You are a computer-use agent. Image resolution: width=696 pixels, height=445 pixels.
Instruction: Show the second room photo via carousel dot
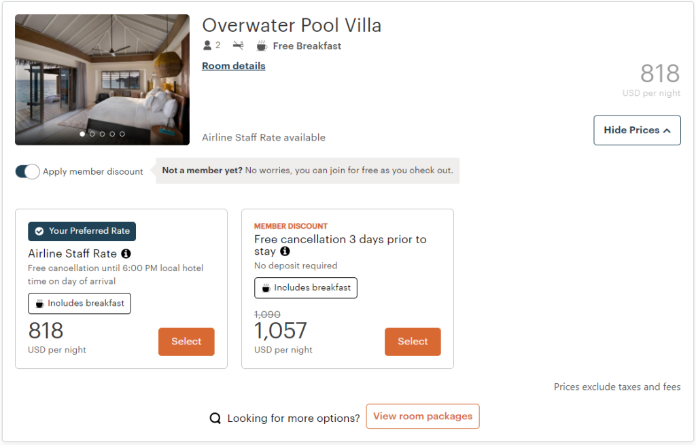[x=92, y=134]
